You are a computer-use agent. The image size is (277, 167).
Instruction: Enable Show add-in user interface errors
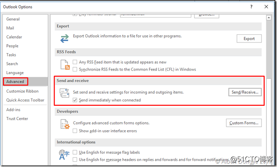pos(75,131)
